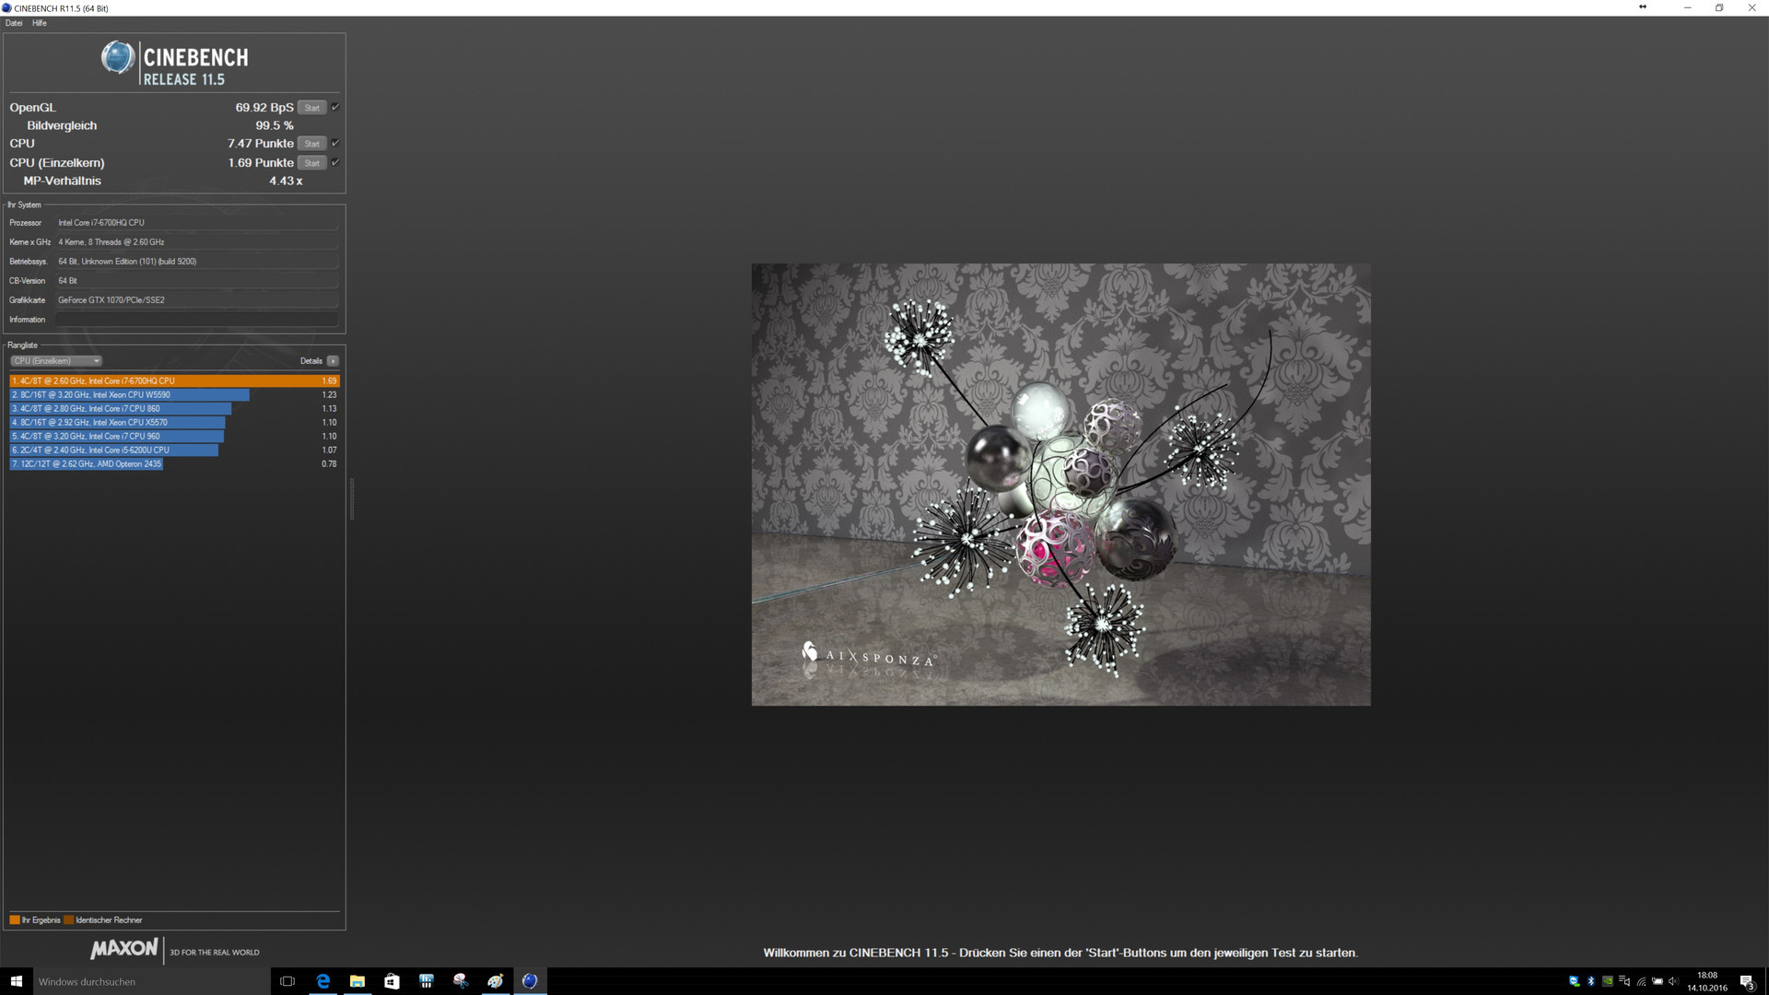The width and height of the screenshot is (1769, 995).
Task: Select ranking row Intel Core i7 CPU 860
Action: [x=174, y=408]
